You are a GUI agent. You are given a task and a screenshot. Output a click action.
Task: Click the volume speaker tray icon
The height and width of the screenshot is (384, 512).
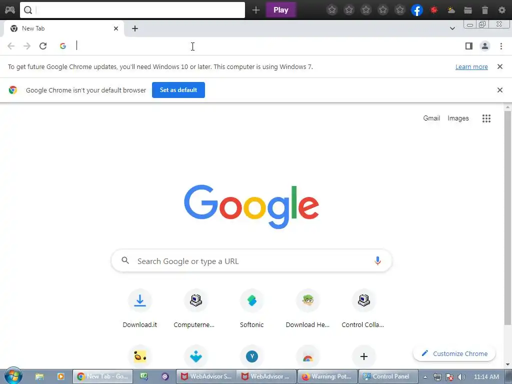click(461, 377)
